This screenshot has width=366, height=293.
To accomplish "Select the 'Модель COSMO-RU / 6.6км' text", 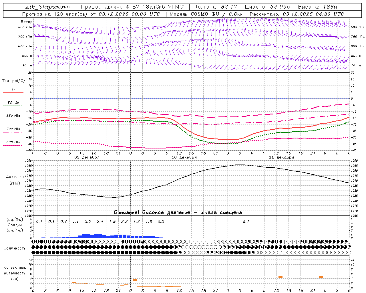I will click(206, 14).
